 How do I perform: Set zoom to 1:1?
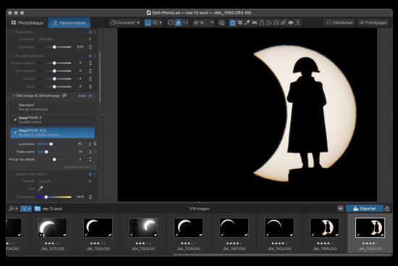pos(185,22)
